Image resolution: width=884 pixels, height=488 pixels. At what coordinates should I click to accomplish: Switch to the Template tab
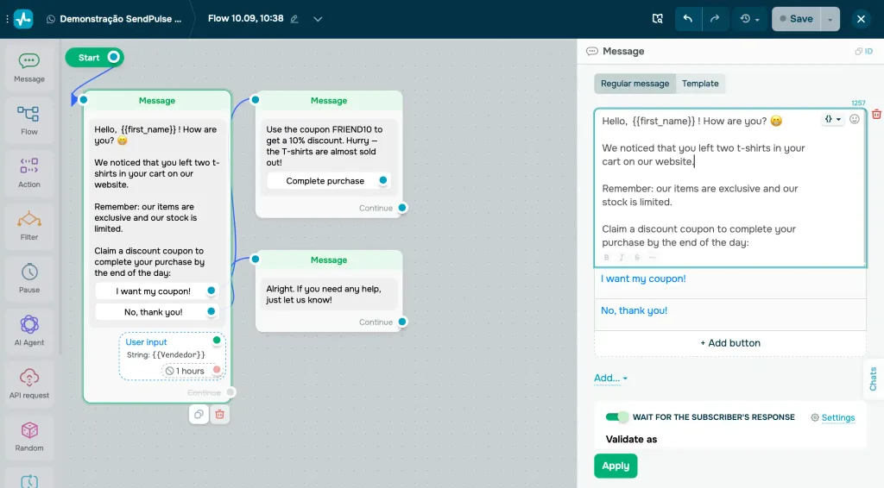700,84
